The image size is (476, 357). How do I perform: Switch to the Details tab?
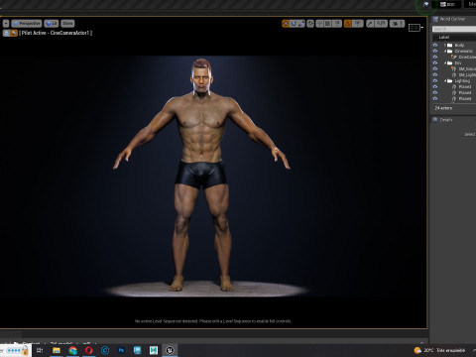[443, 120]
